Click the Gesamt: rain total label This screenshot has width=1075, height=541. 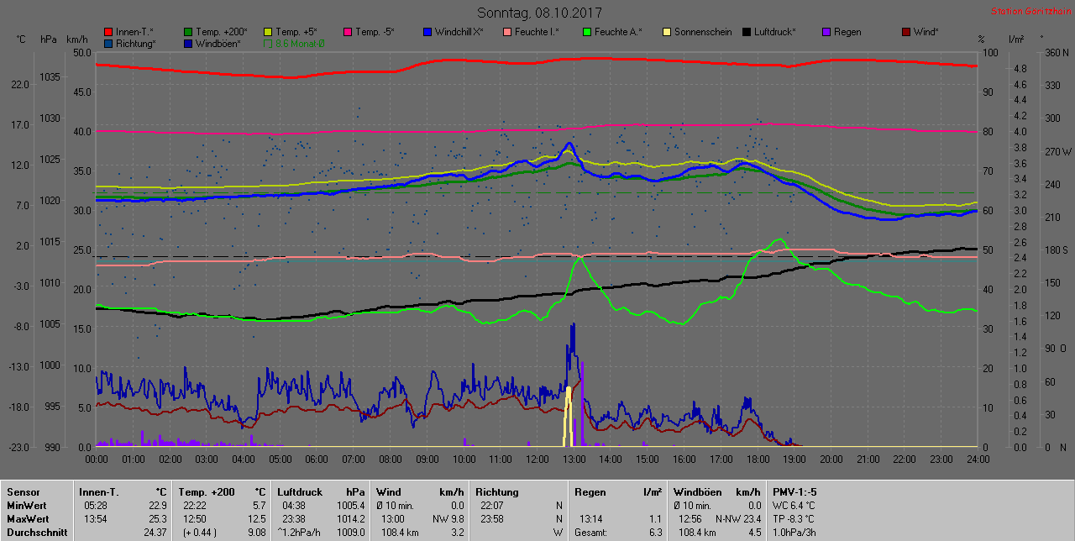592,532
